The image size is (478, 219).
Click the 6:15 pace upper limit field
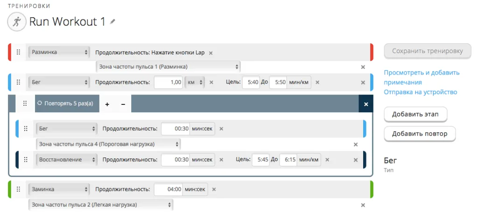(x=288, y=159)
